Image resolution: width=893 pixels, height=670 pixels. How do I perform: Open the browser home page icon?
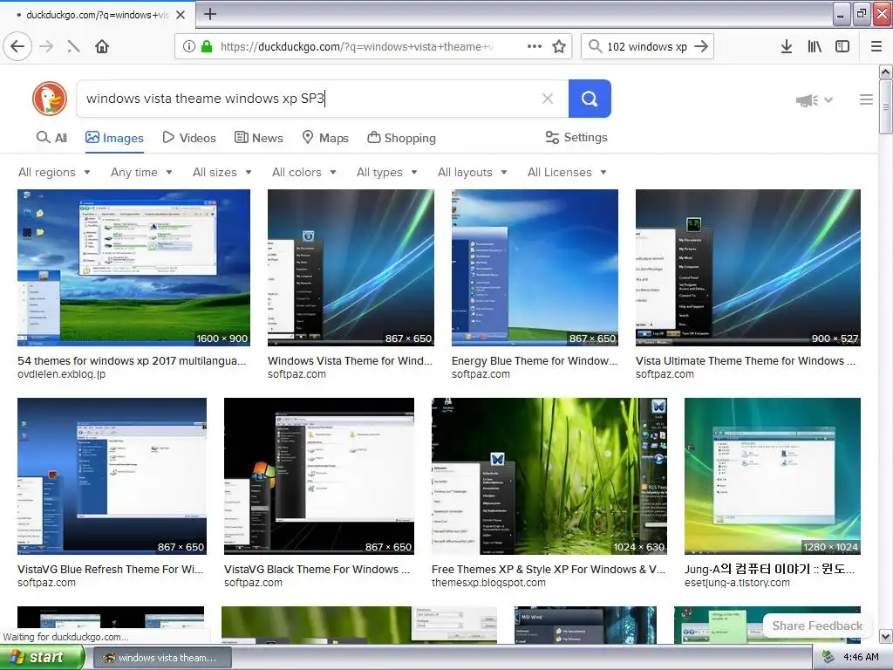click(x=102, y=47)
